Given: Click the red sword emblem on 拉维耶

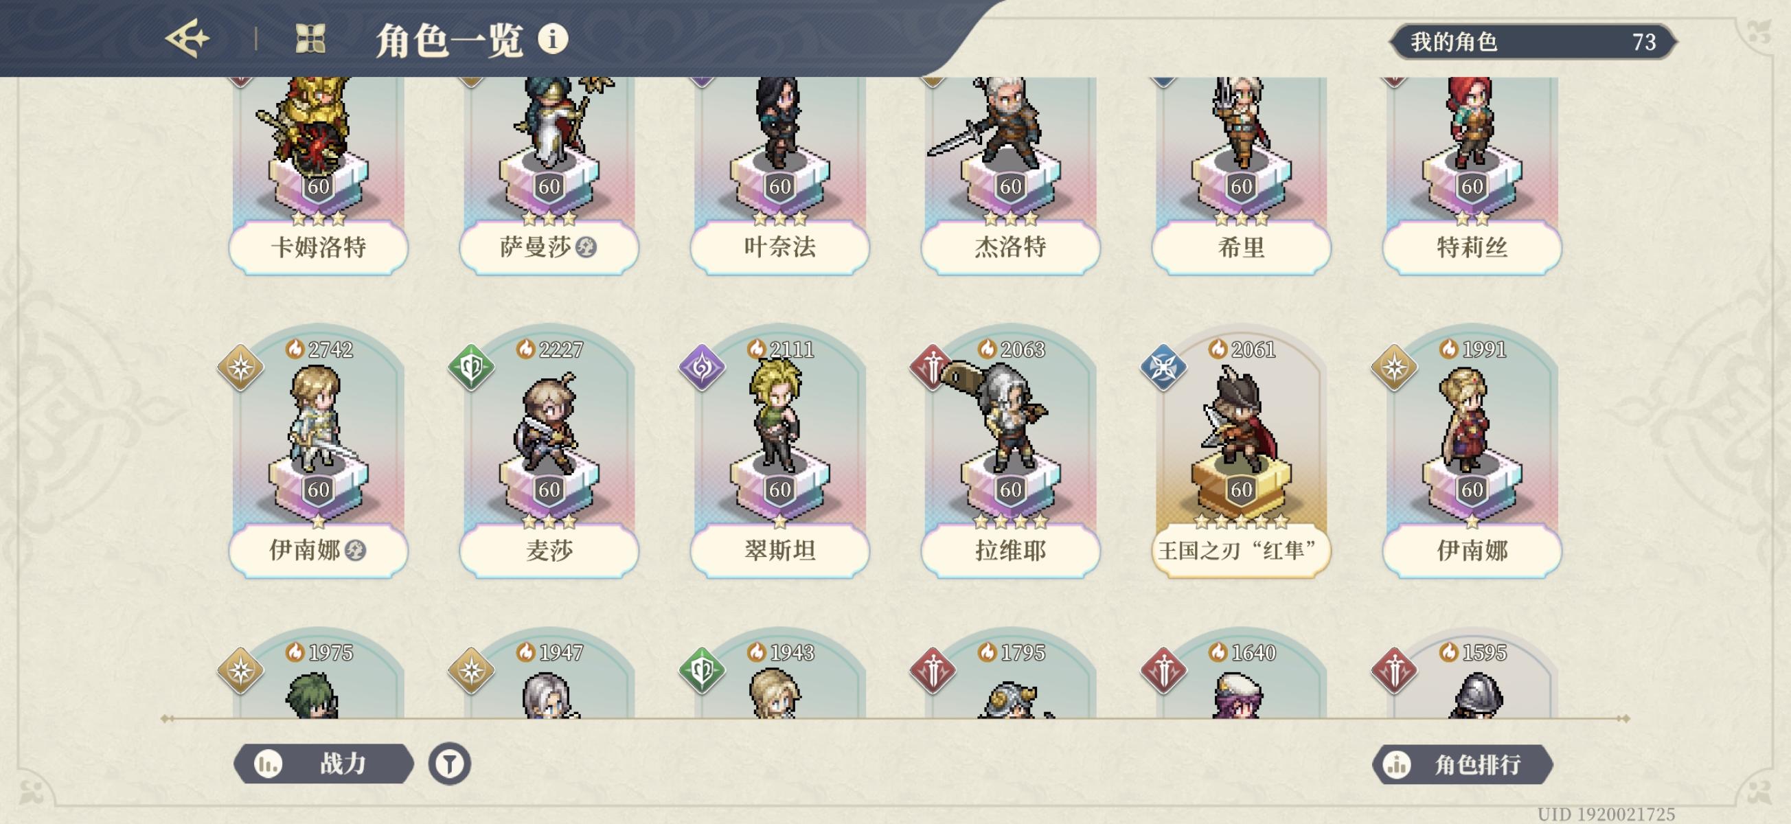Looking at the screenshot, I should coord(933,367).
